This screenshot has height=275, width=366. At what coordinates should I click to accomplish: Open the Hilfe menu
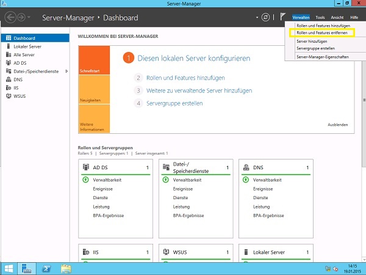(354, 17)
